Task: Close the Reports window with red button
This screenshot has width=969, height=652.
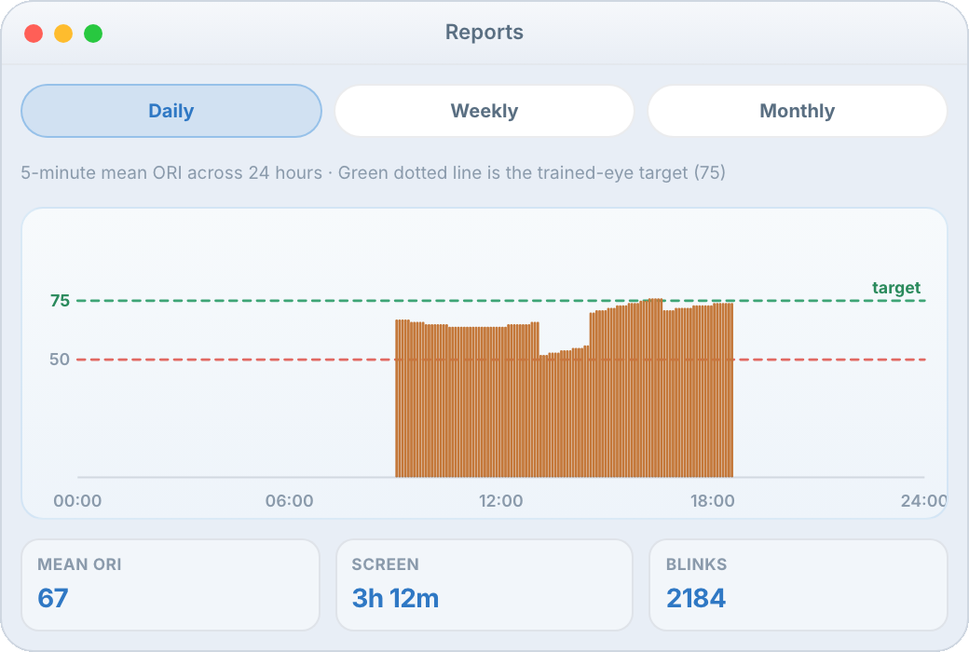Action: (x=34, y=34)
